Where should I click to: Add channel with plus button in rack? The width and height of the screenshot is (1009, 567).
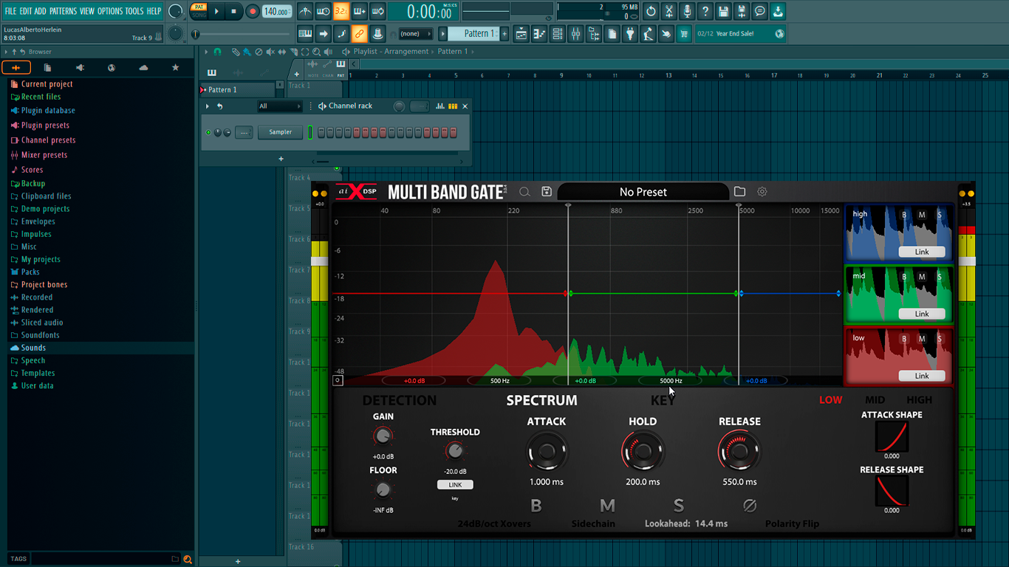point(281,159)
